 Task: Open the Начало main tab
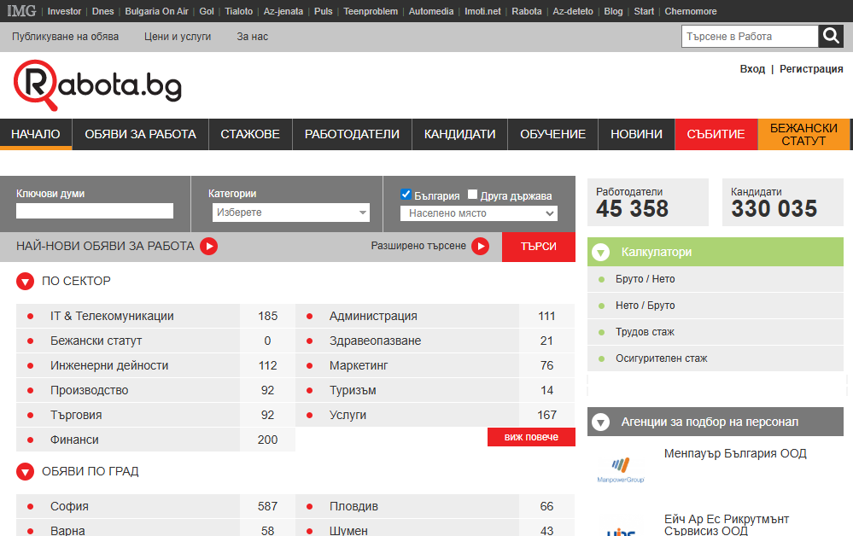pyautogui.click(x=36, y=134)
